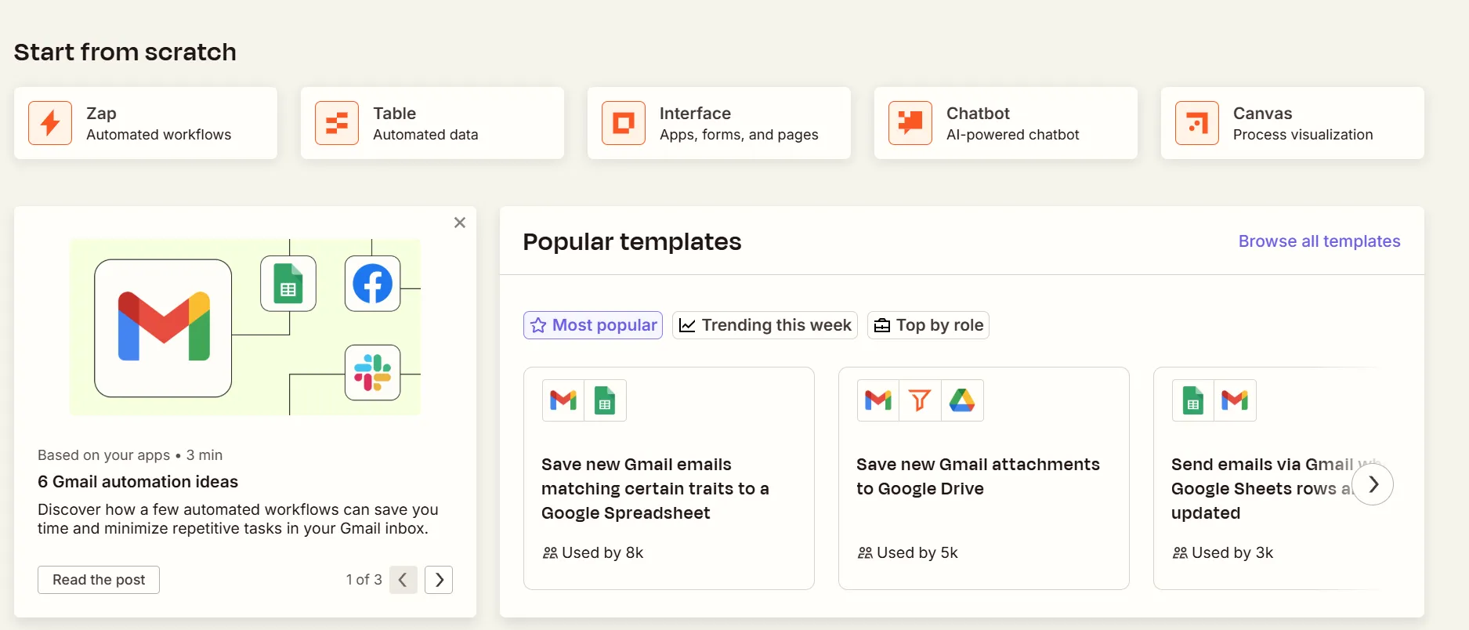The height and width of the screenshot is (630, 1469).
Task: Click the Read the post button
Action: click(99, 580)
